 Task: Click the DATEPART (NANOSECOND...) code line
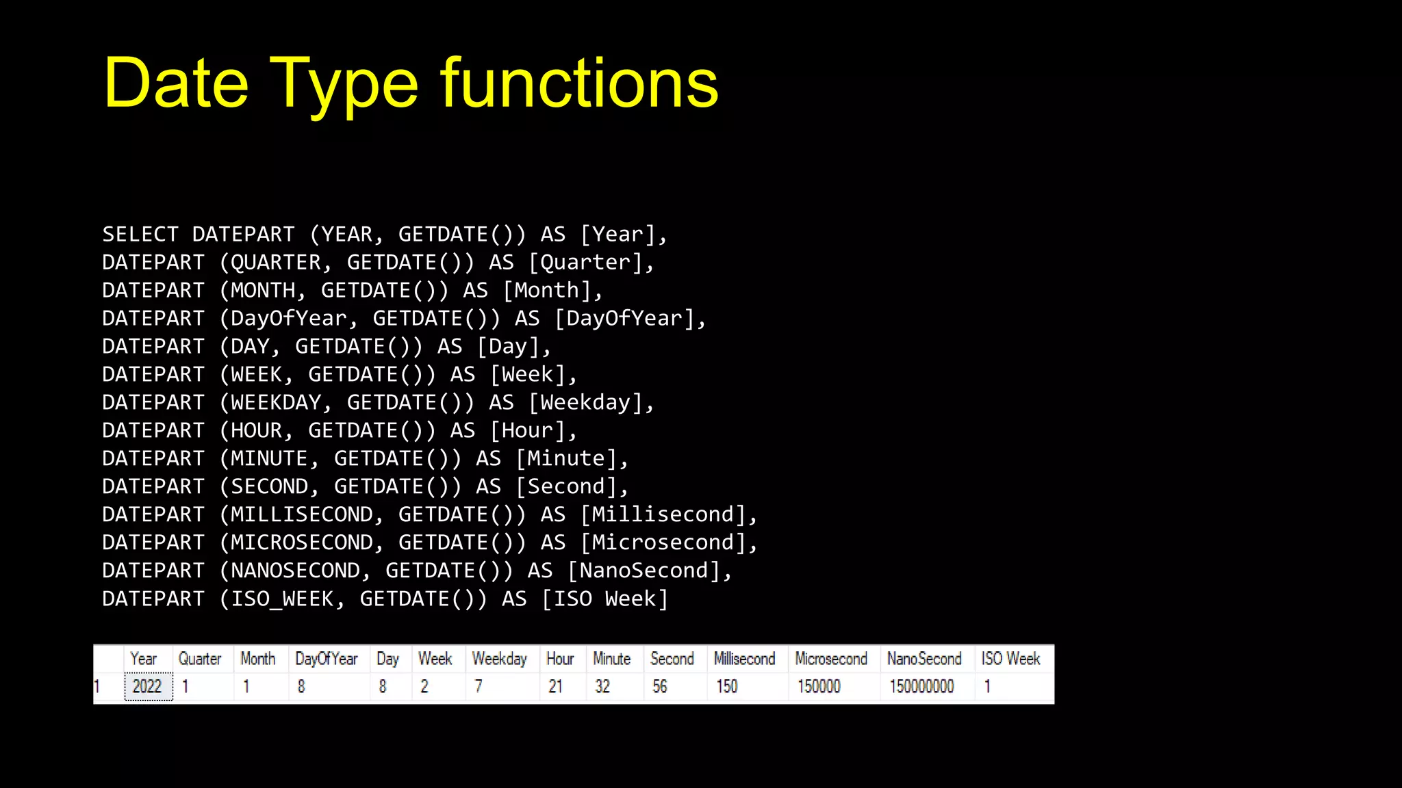417,571
